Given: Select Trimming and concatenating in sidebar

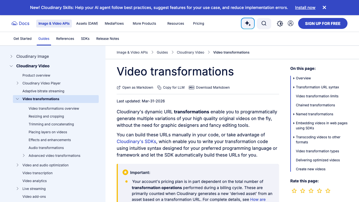Looking at the screenshot, I should coord(51,124).
